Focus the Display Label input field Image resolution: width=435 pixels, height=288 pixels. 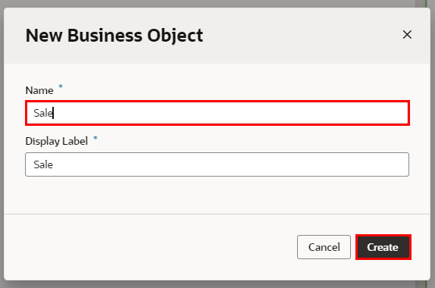217,164
